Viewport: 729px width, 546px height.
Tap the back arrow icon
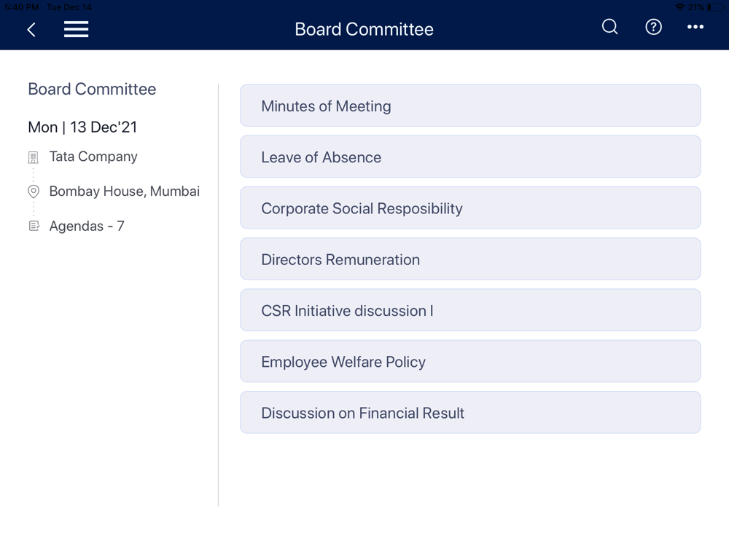coord(31,30)
